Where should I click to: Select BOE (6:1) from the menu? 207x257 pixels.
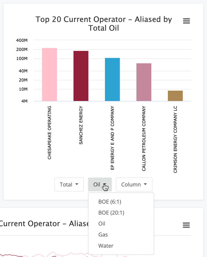[110, 202]
